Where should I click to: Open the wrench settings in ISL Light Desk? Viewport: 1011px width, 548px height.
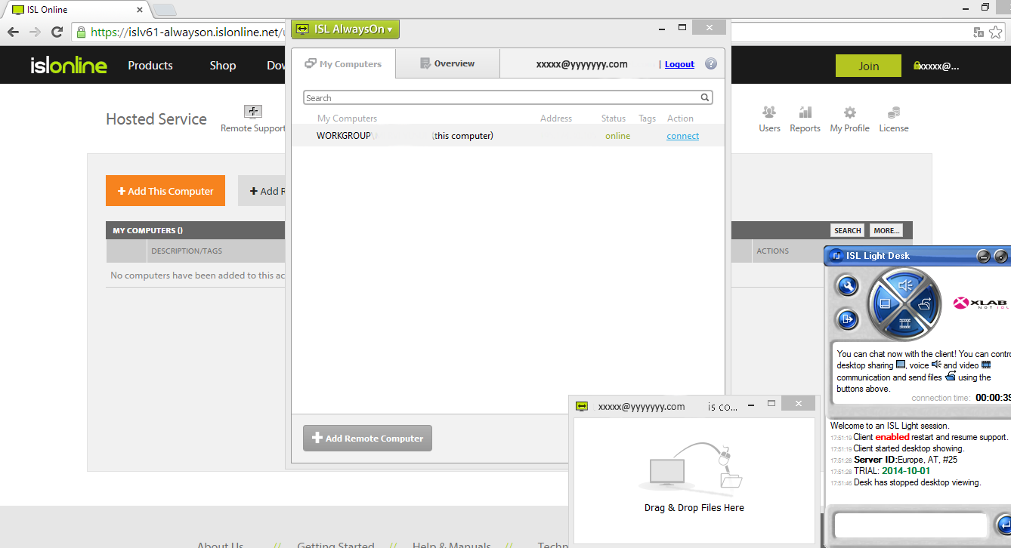[847, 286]
